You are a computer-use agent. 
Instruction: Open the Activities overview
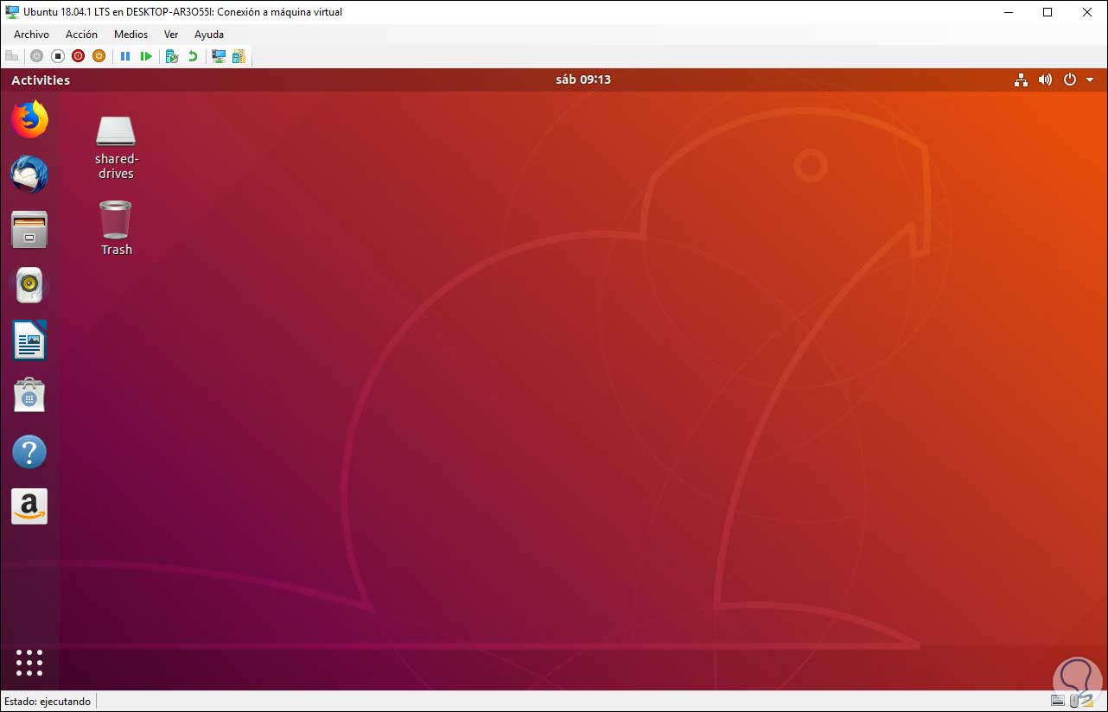pyautogui.click(x=41, y=79)
